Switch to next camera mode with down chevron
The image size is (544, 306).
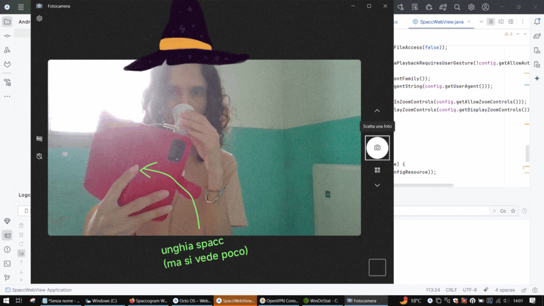tap(377, 185)
